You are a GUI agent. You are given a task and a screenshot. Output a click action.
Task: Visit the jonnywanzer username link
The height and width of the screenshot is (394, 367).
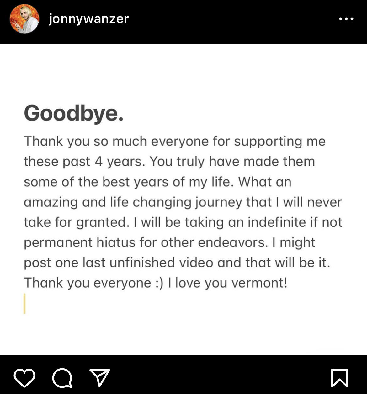pyautogui.click(x=89, y=19)
